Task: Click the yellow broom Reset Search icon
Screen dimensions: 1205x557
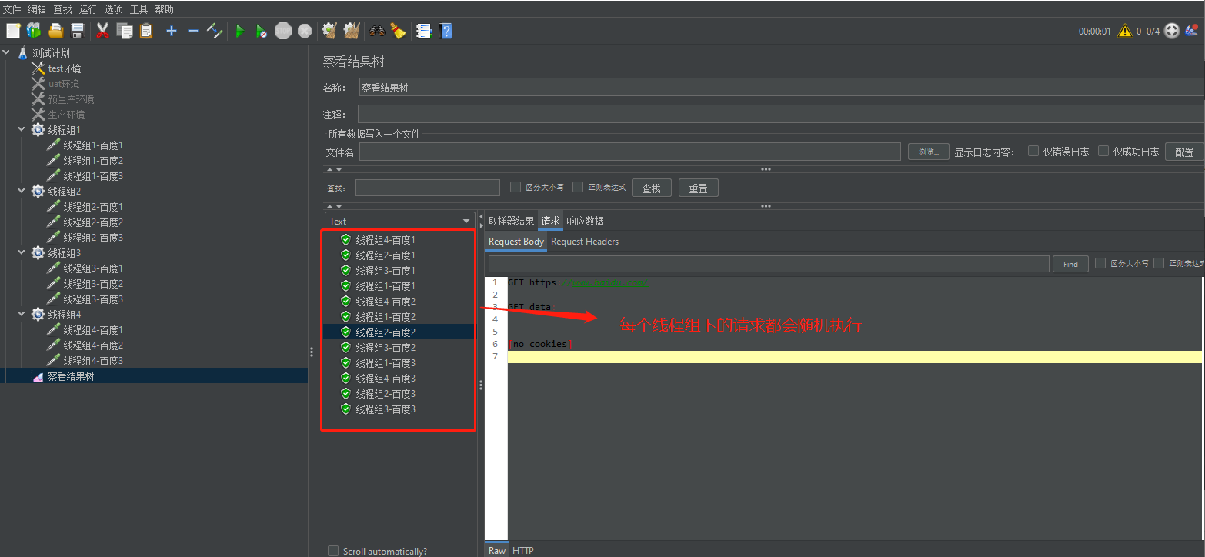Action: coord(398,31)
